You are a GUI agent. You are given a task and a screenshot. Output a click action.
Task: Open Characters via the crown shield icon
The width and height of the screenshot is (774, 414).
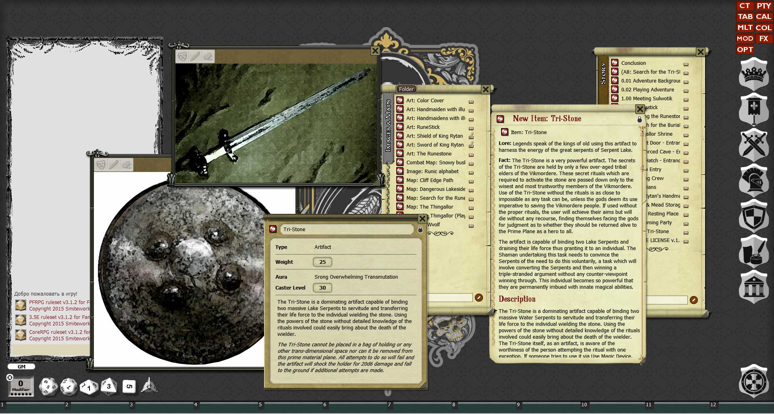point(753,75)
